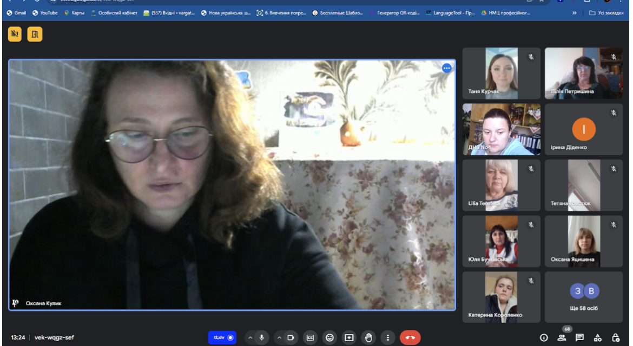Turn on closed captions
Viewport: 633px width, 346px height.
(x=310, y=337)
